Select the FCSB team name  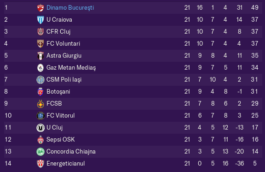point(54,104)
